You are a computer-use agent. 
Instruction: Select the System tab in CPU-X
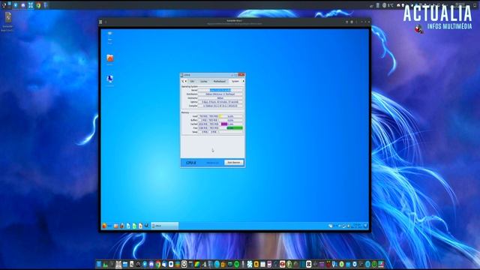click(x=235, y=82)
